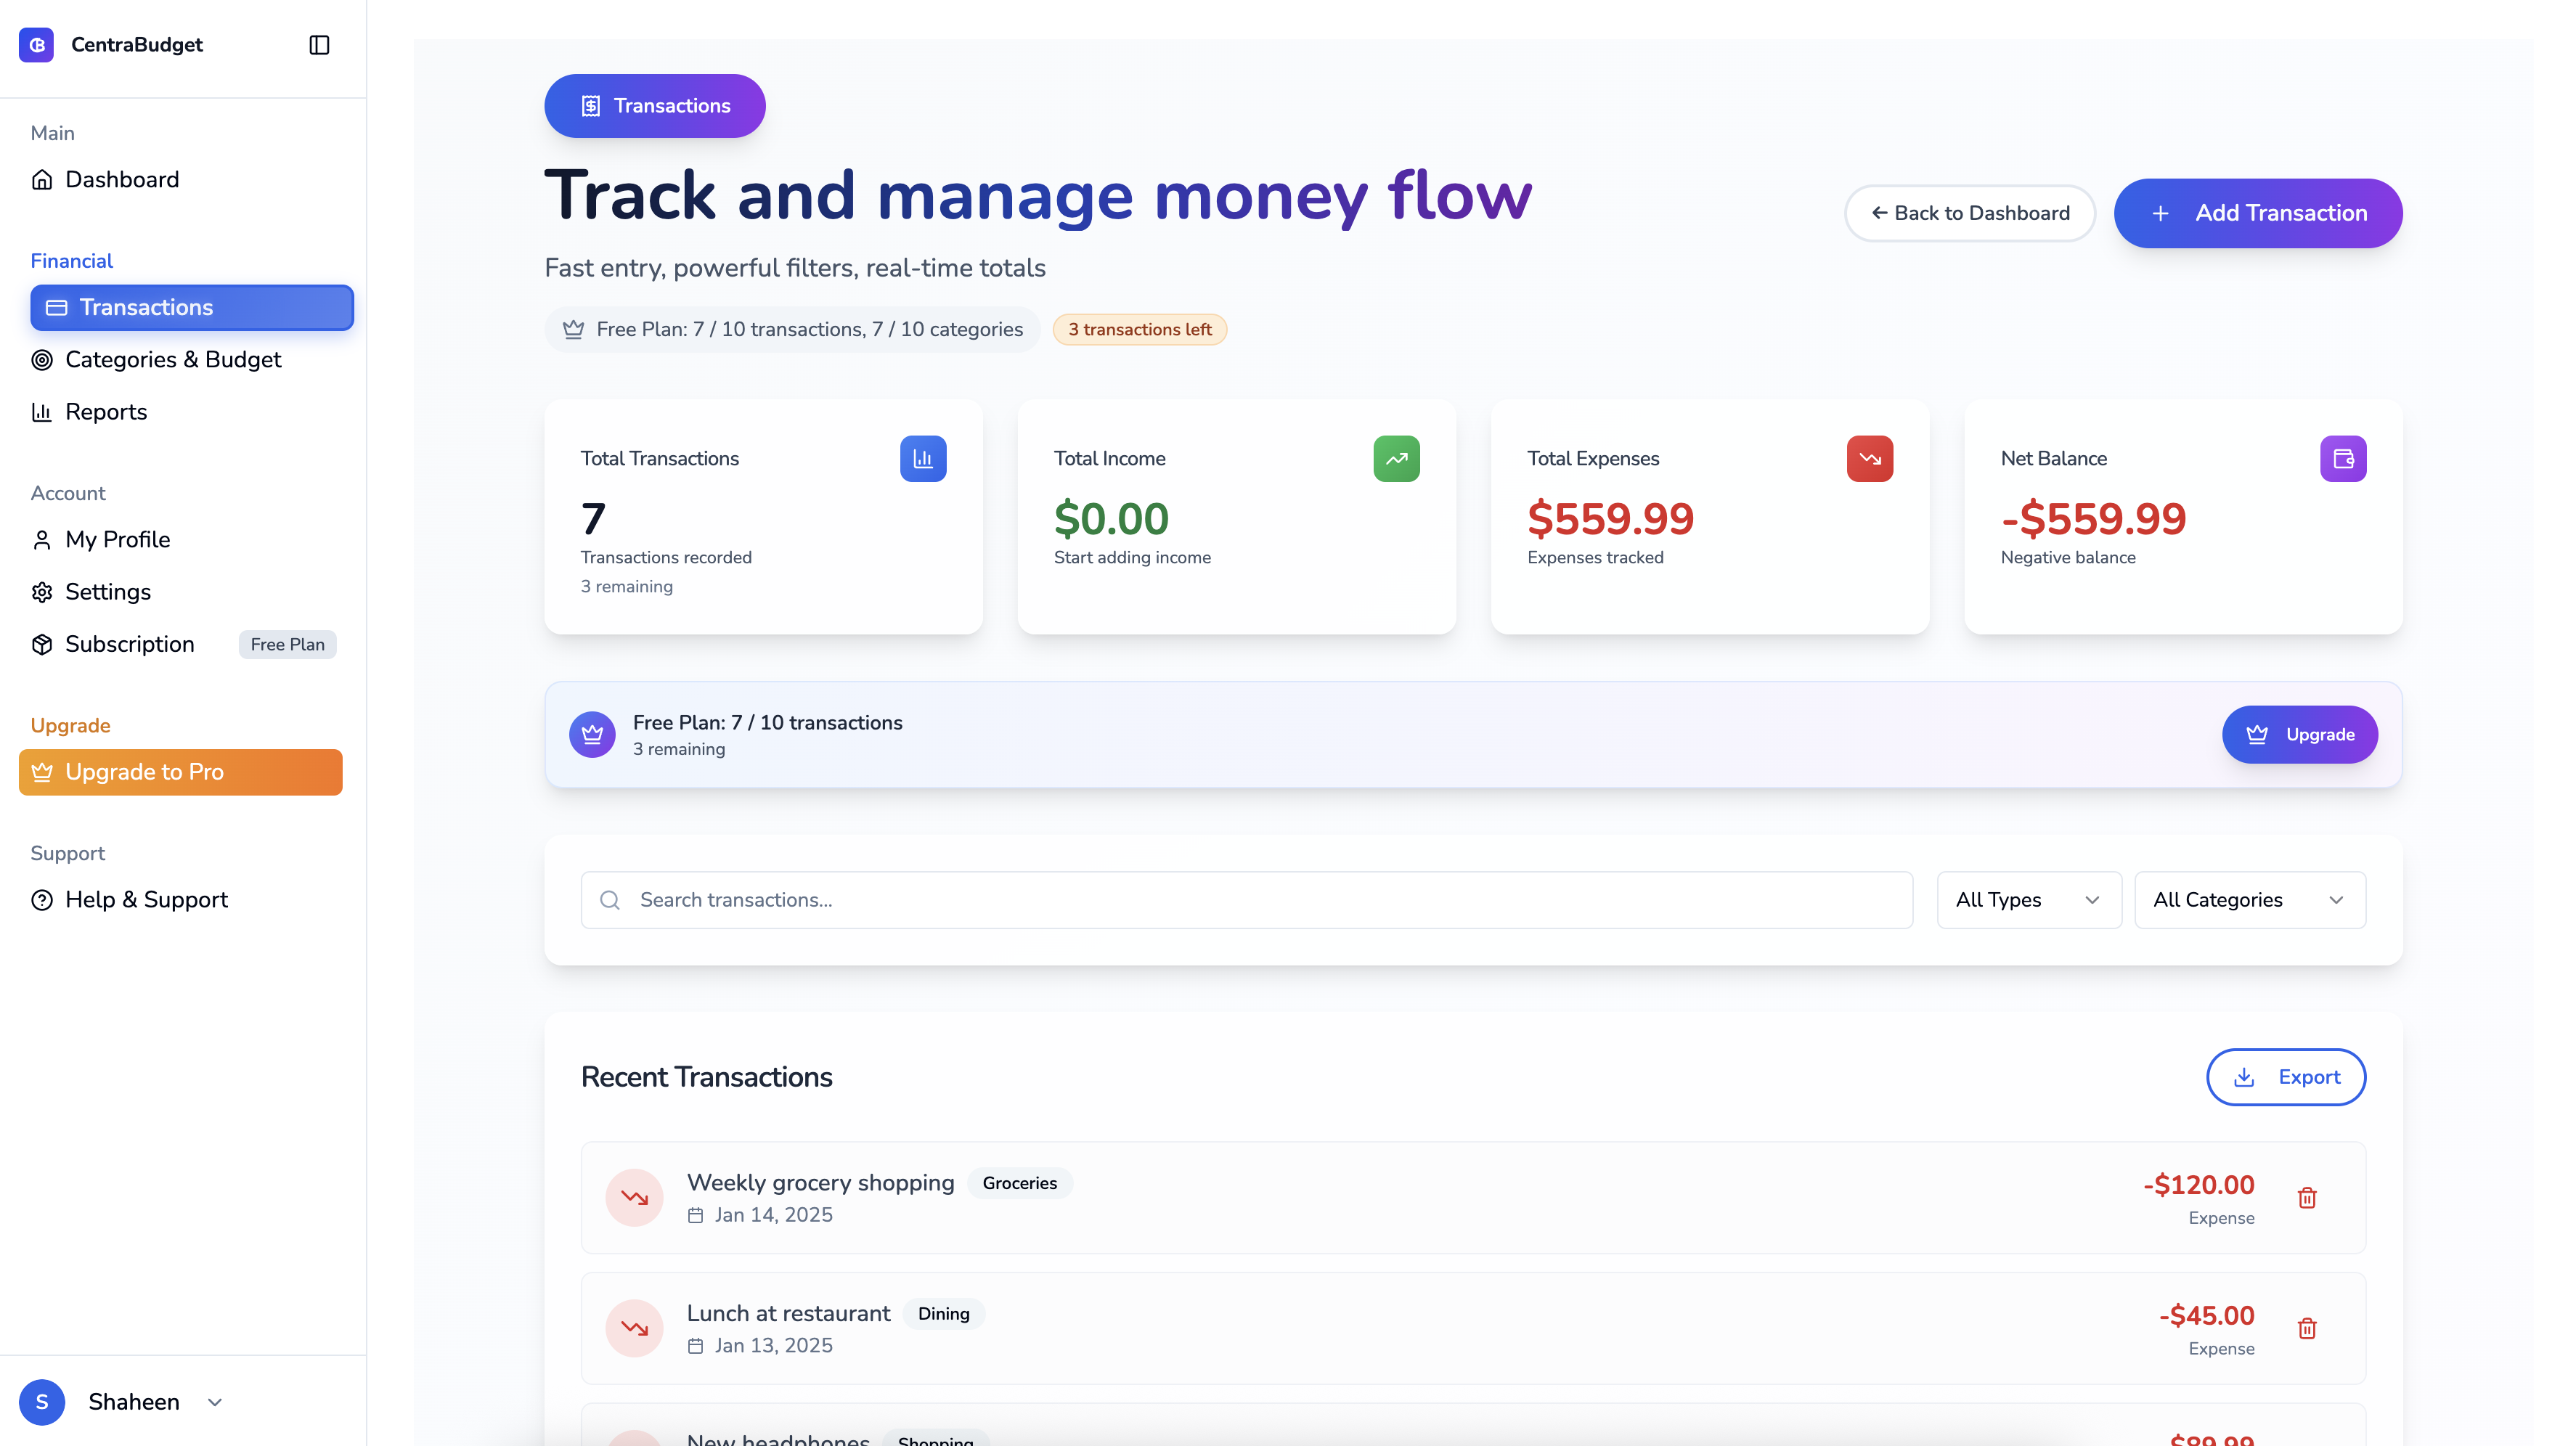
Task: Delete the Weekly grocery shopping transaction
Action: coord(2307,1198)
